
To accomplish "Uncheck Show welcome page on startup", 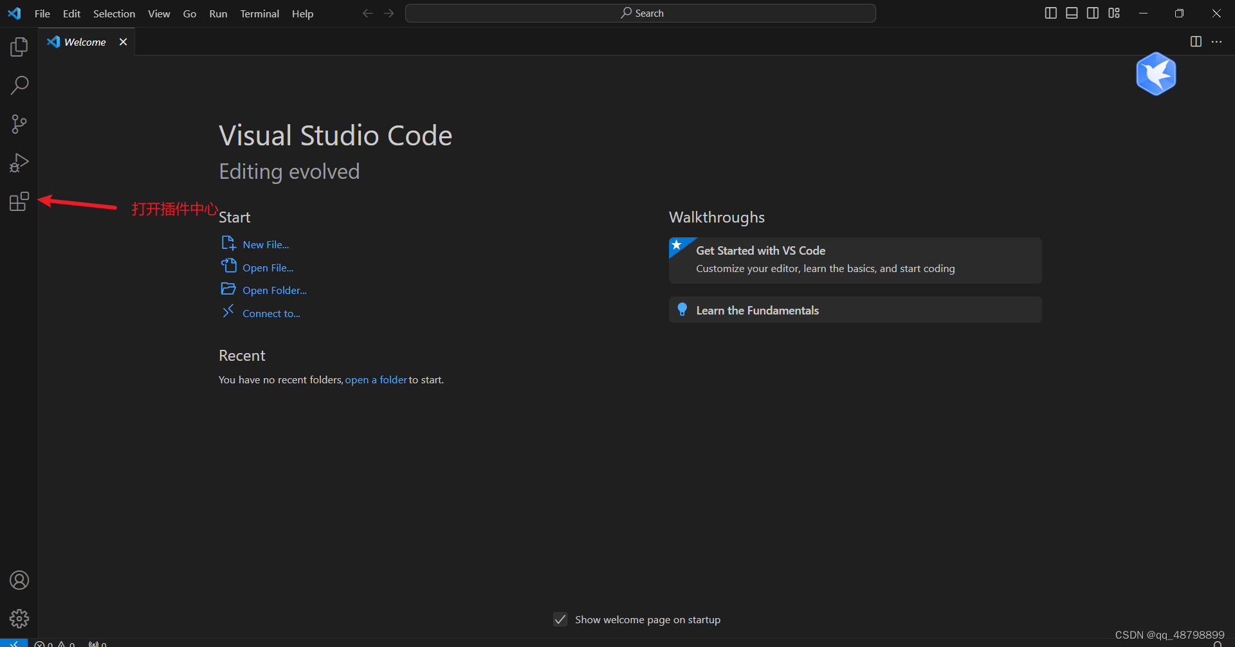I will tap(560, 619).
